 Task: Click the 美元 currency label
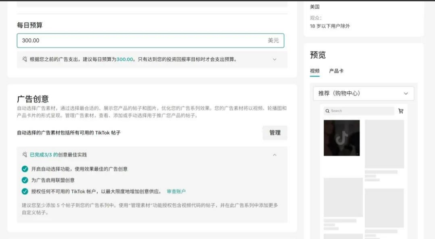(x=273, y=40)
